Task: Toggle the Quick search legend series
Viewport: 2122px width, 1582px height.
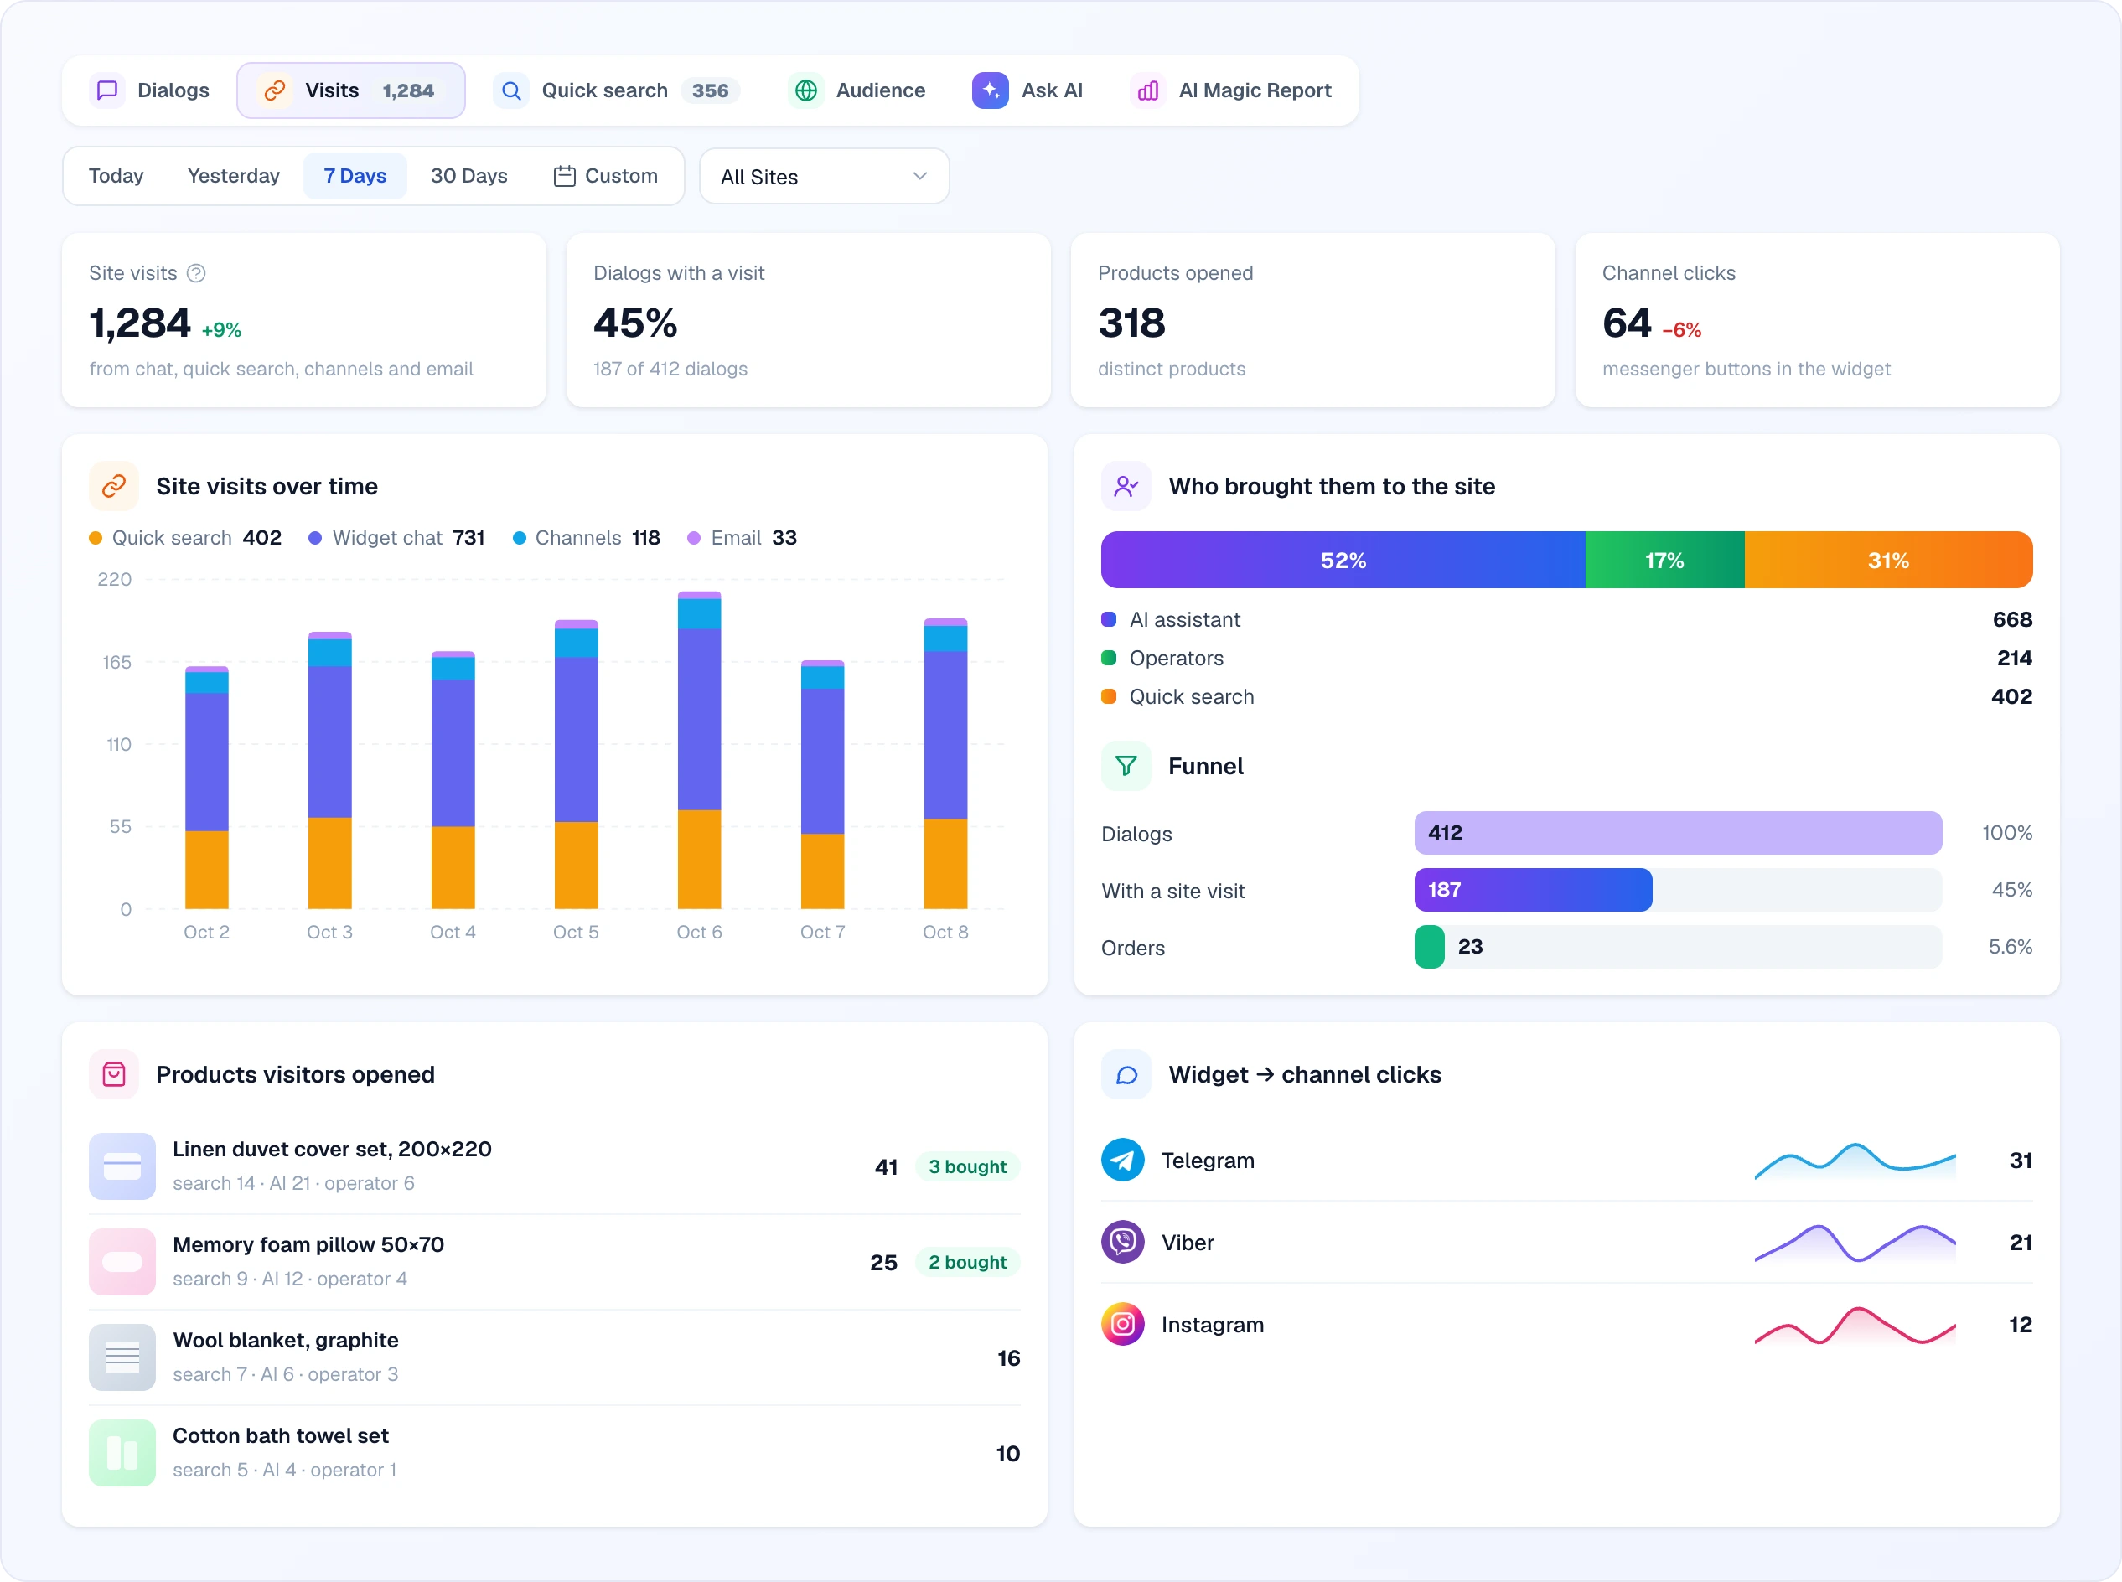Action: click(x=185, y=538)
